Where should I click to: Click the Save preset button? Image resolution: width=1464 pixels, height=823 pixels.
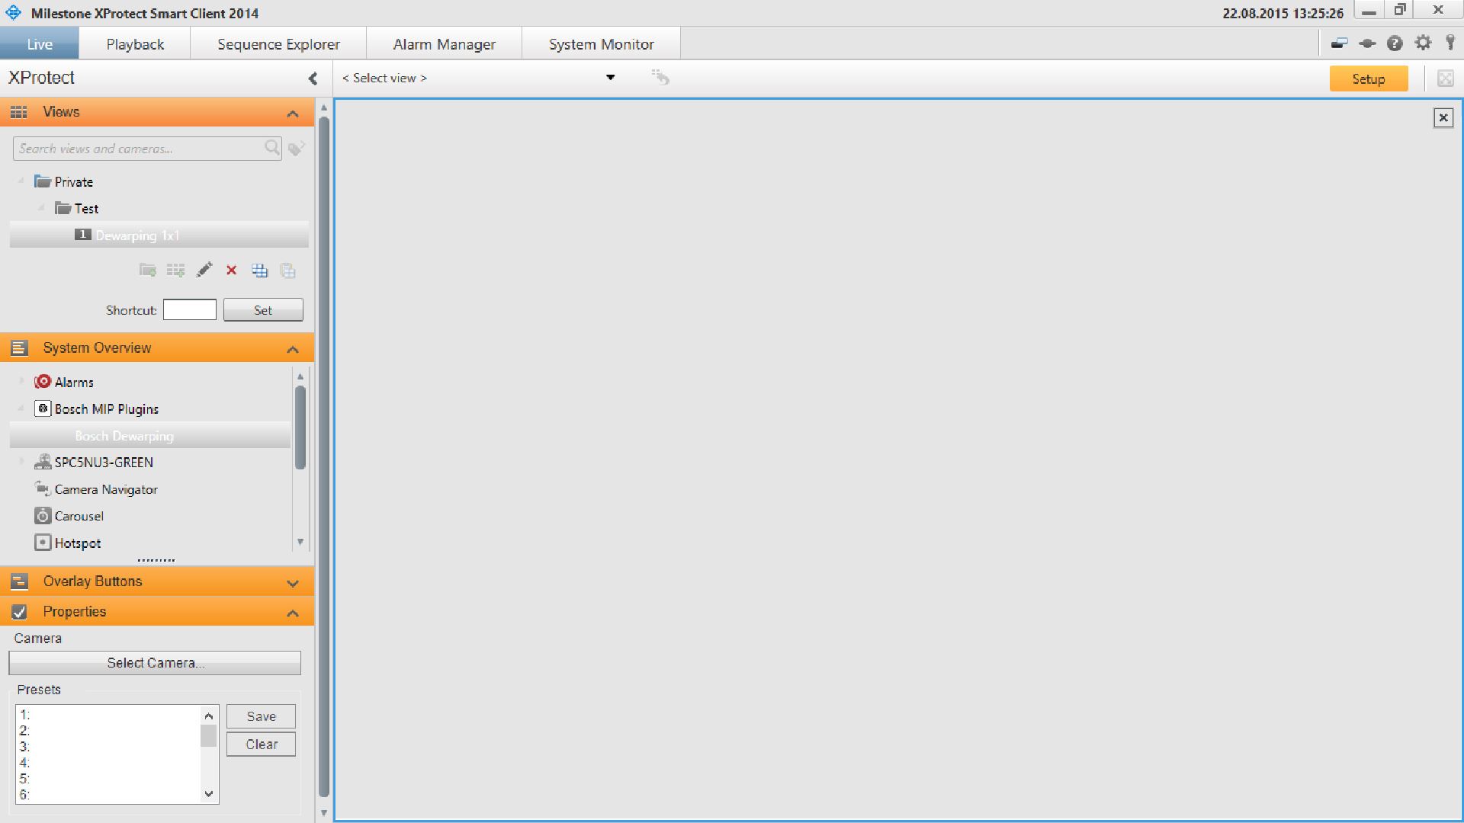point(261,716)
